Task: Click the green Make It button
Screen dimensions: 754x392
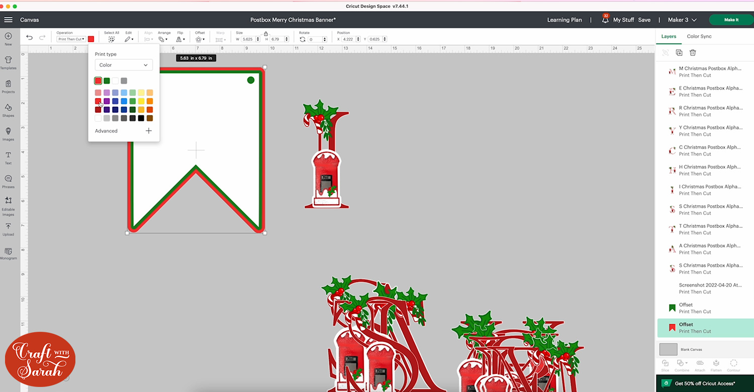Action: click(x=731, y=20)
